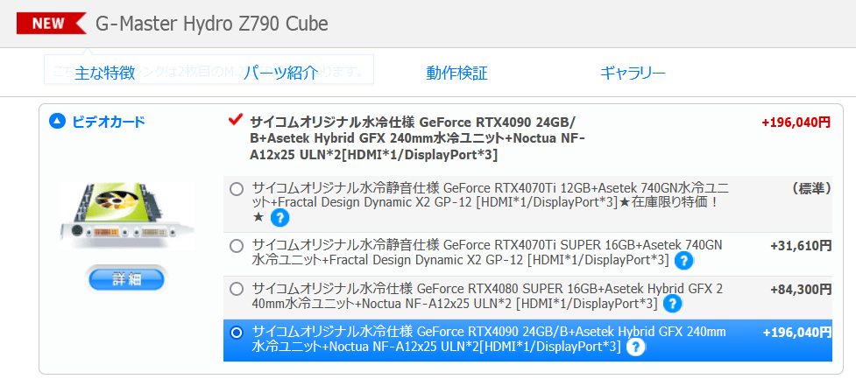Click the help icon for RTX4070Ti 12GB option

click(280, 218)
